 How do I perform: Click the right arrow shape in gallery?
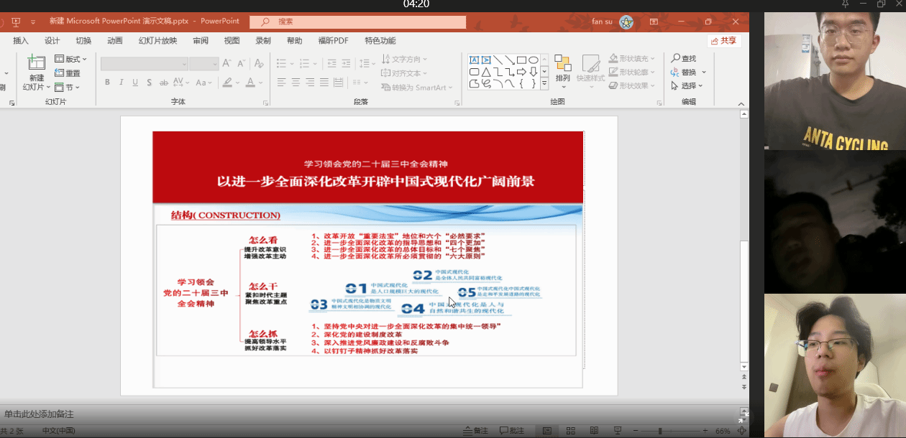pos(521,72)
